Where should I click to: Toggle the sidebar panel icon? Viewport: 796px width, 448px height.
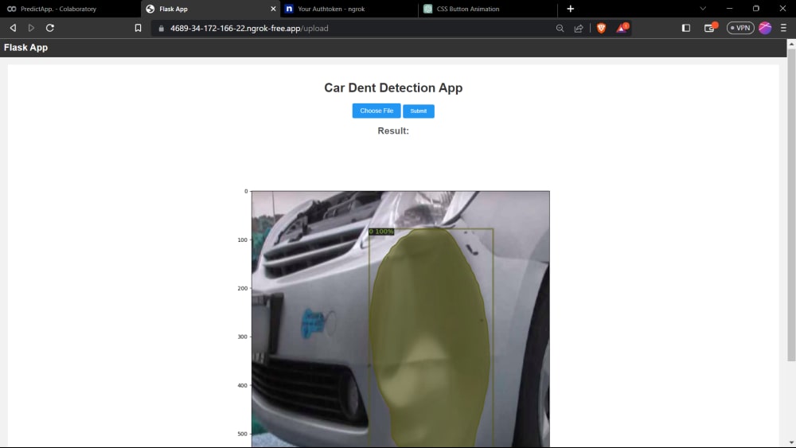tap(686, 28)
